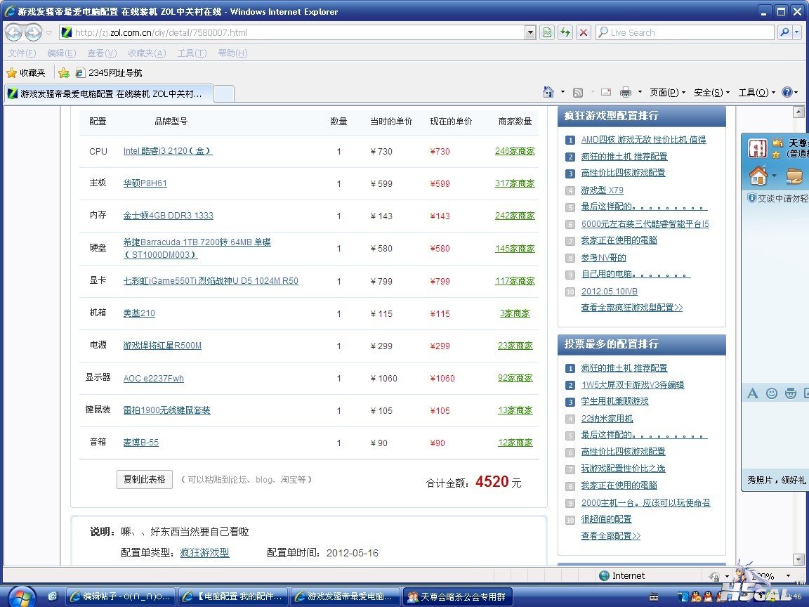Click the Live Search magnifier button
This screenshot has width=809, height=607.
[784, 32]
